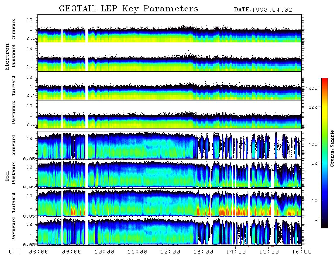Image resolution: width=334 pixels, height=257 pixels.
Task: Select the Ion Tailward axis label
Action: [13, 203]
